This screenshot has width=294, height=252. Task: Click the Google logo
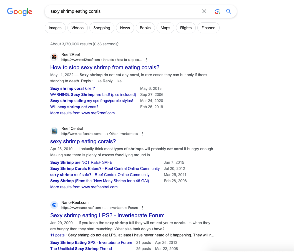pyautogui.click(x=19, y=11)
